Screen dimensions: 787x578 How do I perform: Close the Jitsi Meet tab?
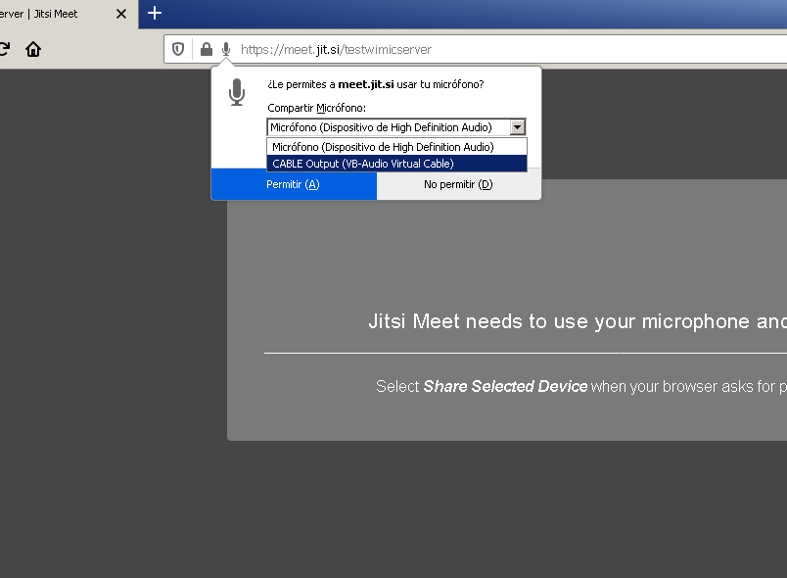pyautogui.click(x=121, y=14)
